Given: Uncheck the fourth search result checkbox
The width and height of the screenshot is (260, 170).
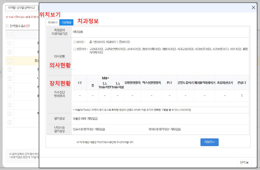Looking at the screenshot, I should click(x=10, y=70).
